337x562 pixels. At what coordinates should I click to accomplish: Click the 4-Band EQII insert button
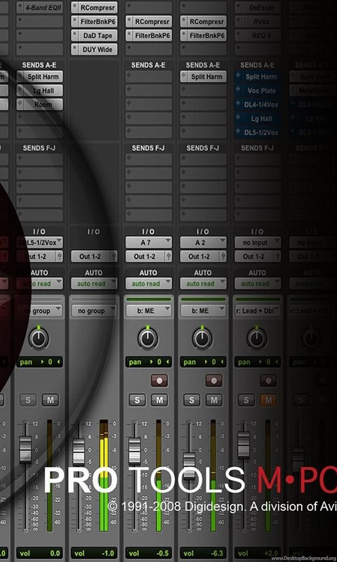(x=40, y=8)
